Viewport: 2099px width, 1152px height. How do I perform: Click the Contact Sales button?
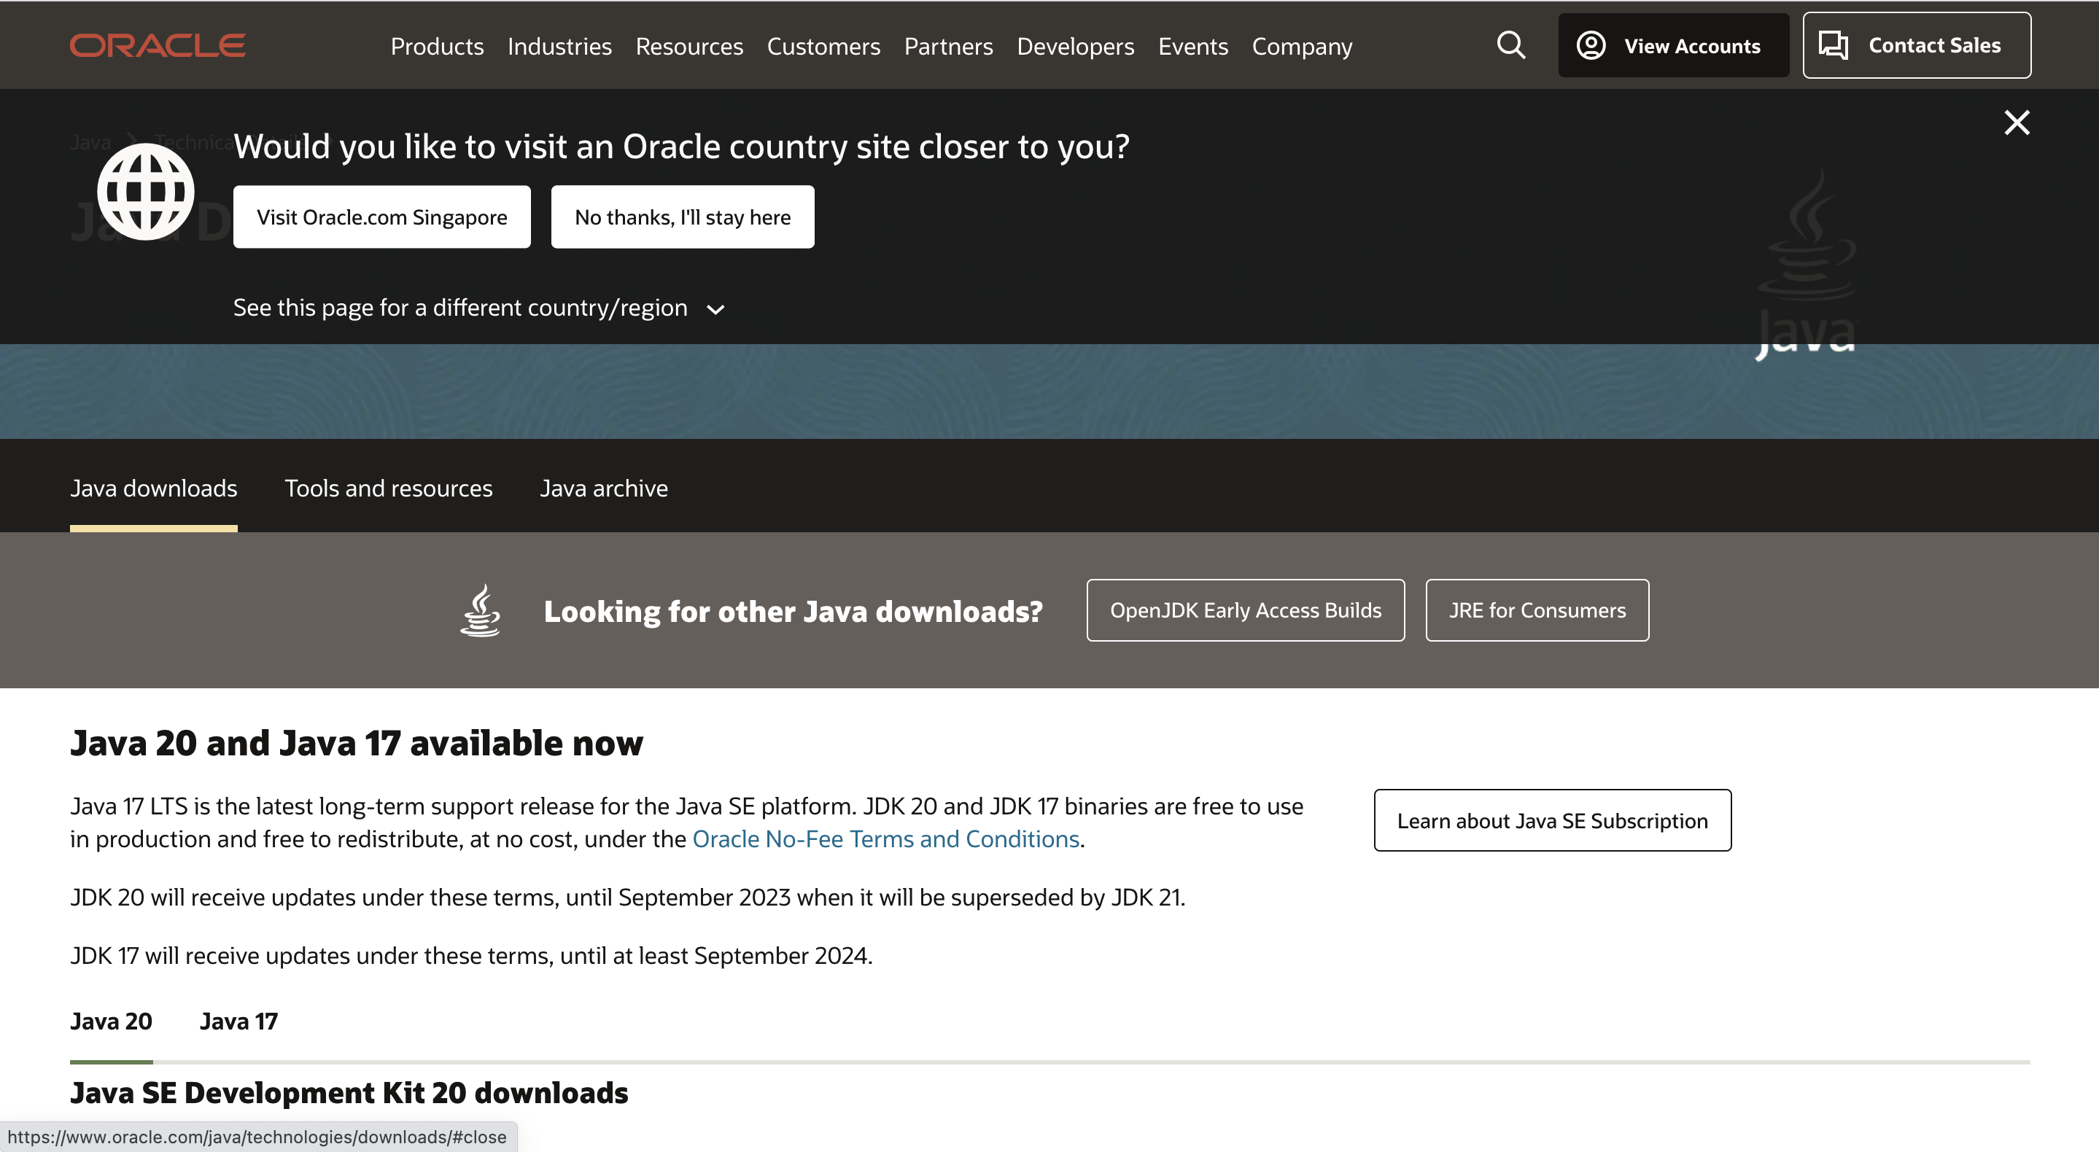1917,44
